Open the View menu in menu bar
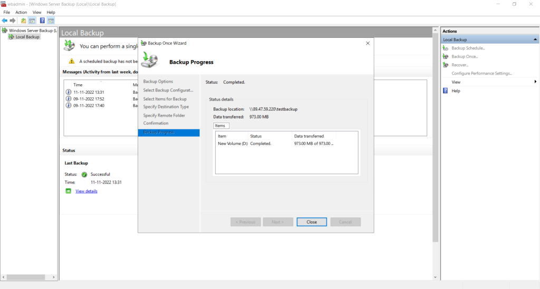The image size is (540, 289). coord(37,13)
